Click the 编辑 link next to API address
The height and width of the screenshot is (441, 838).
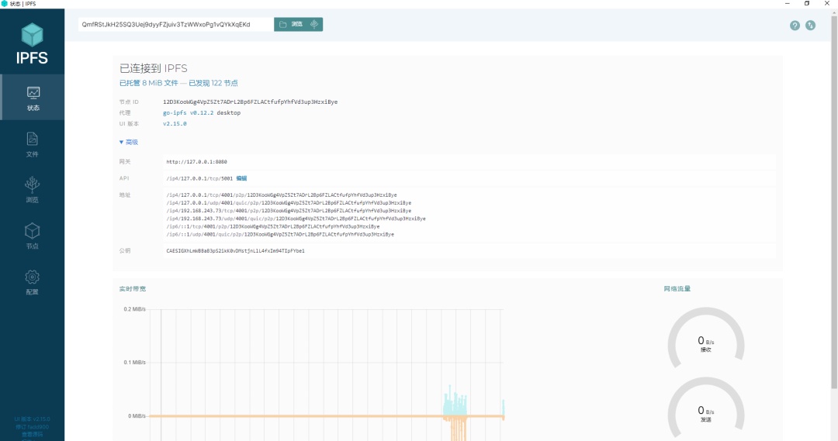[241, 178]
